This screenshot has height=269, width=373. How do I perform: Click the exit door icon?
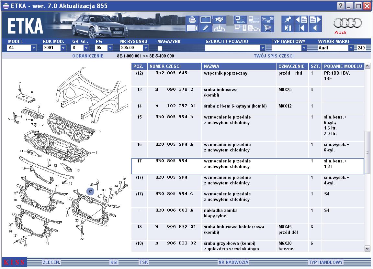pyautogui.click(x=288, y=28)
